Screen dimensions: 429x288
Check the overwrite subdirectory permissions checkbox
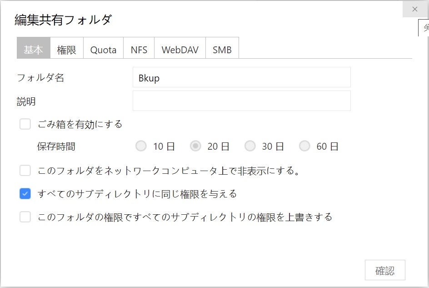(x=25, y=217)
